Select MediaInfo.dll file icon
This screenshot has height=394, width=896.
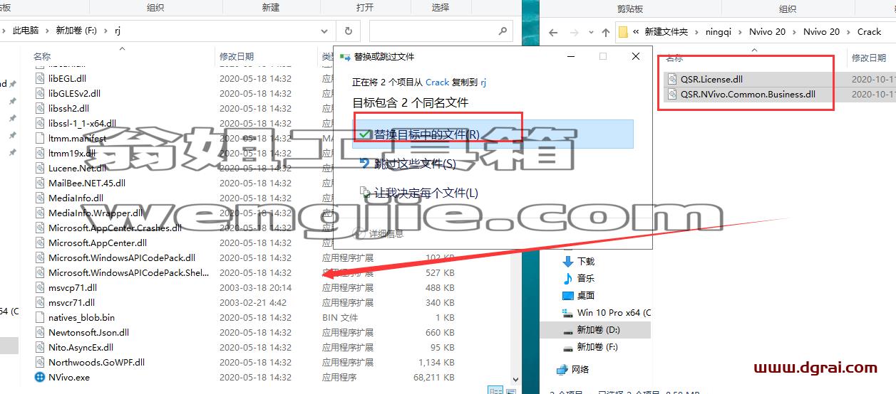[41, 198]
